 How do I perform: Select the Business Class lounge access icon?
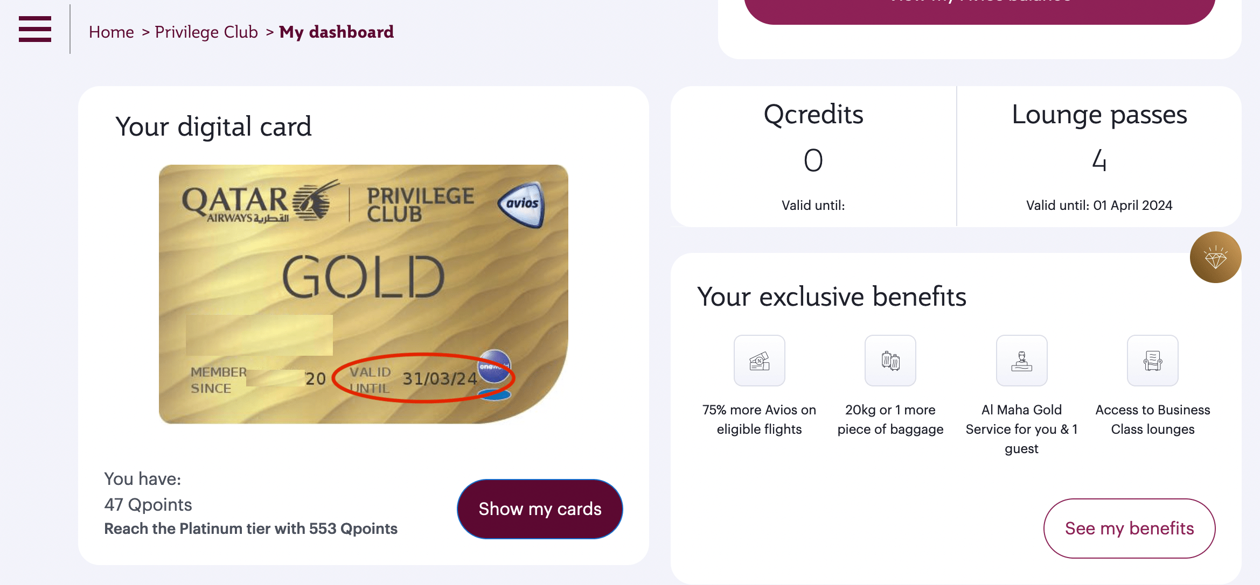(1152, 361)
